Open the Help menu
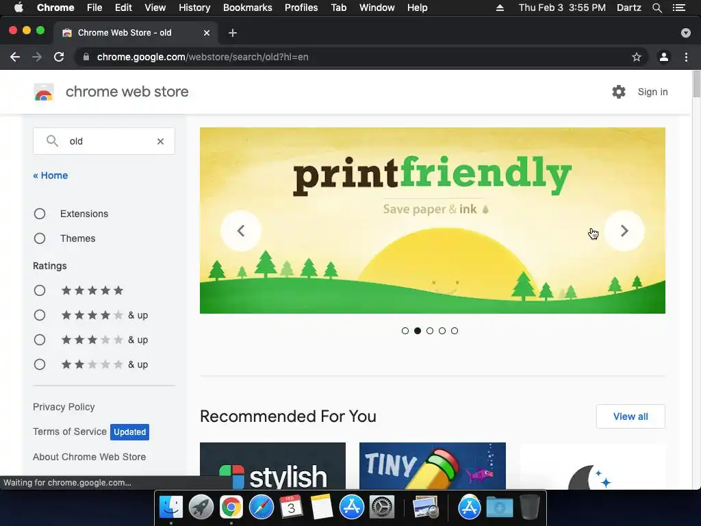 click(417, 8)
